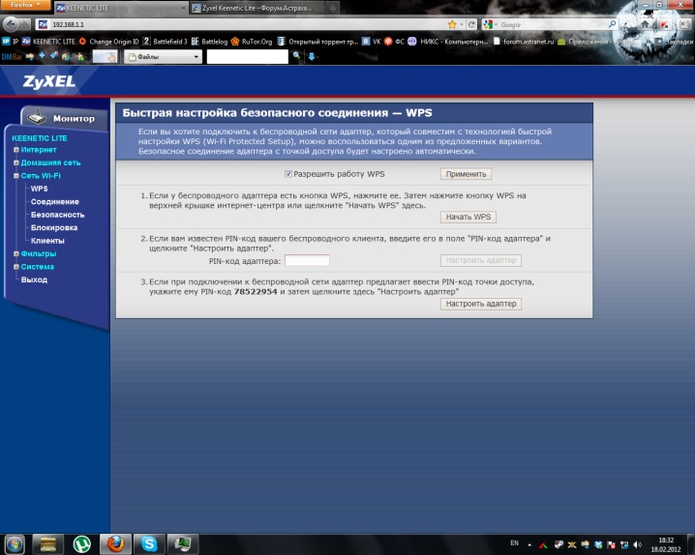This screenshot has height=555, width=695.
Task: Click the browser back arrow button
Action: coord(11,24)
